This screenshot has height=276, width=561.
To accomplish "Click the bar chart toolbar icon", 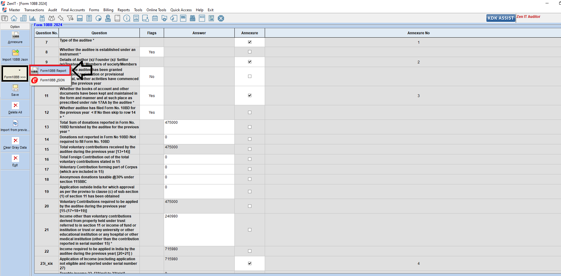I will pos(33,19).
